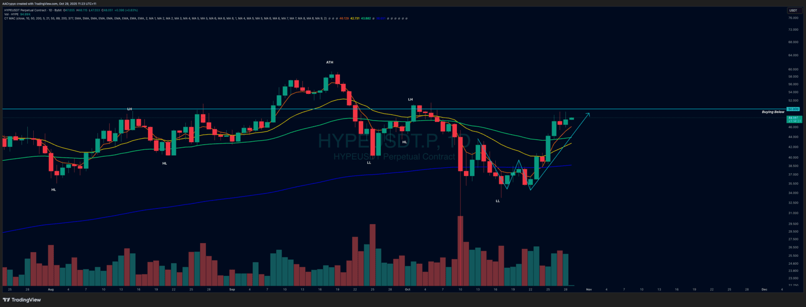Select the LH label above the early October peak
806x307 pixels.
[411, 99]
